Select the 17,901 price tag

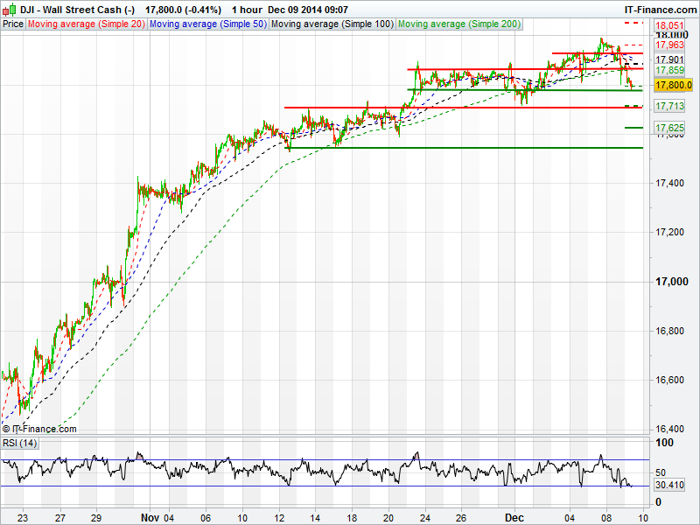click(669, 59)
